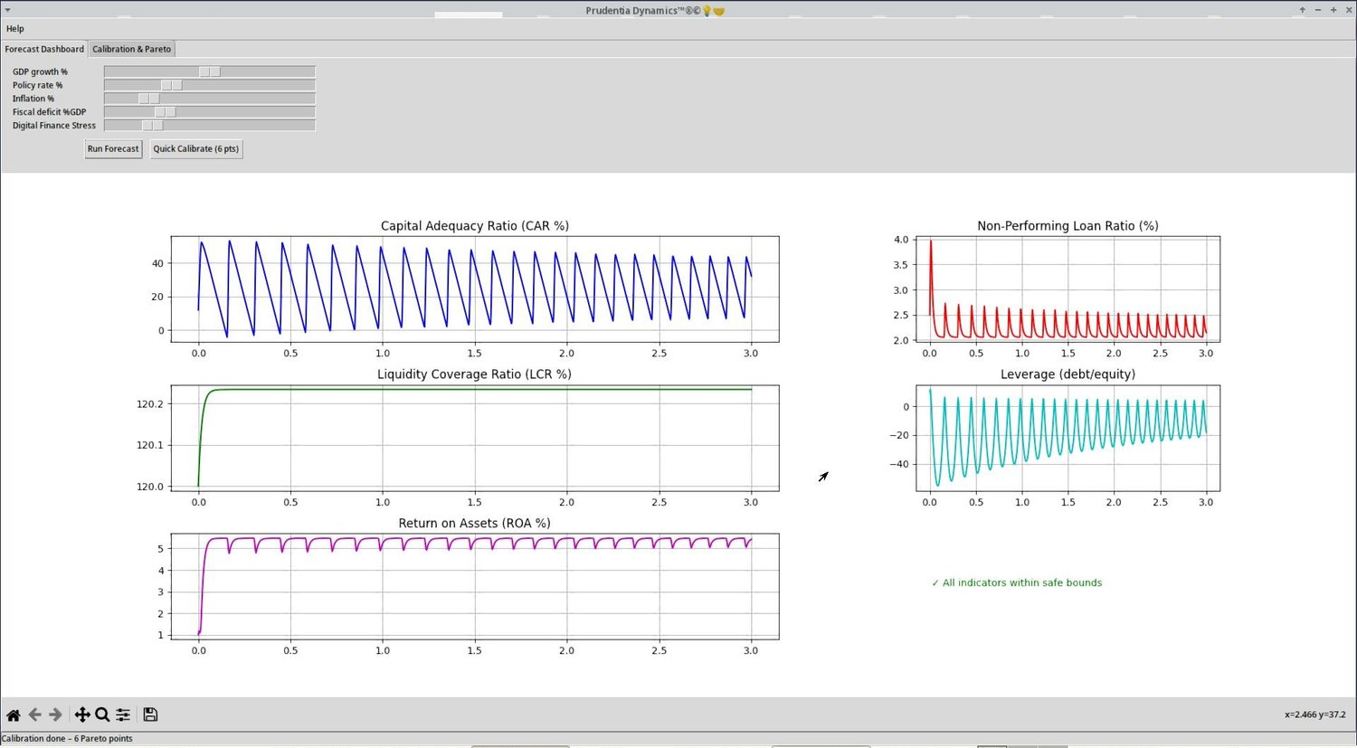Open Configure subplots settings icon
1357x748 pixels.
123,715
